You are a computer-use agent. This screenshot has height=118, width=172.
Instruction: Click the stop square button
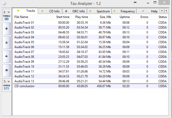pos(7,70)
